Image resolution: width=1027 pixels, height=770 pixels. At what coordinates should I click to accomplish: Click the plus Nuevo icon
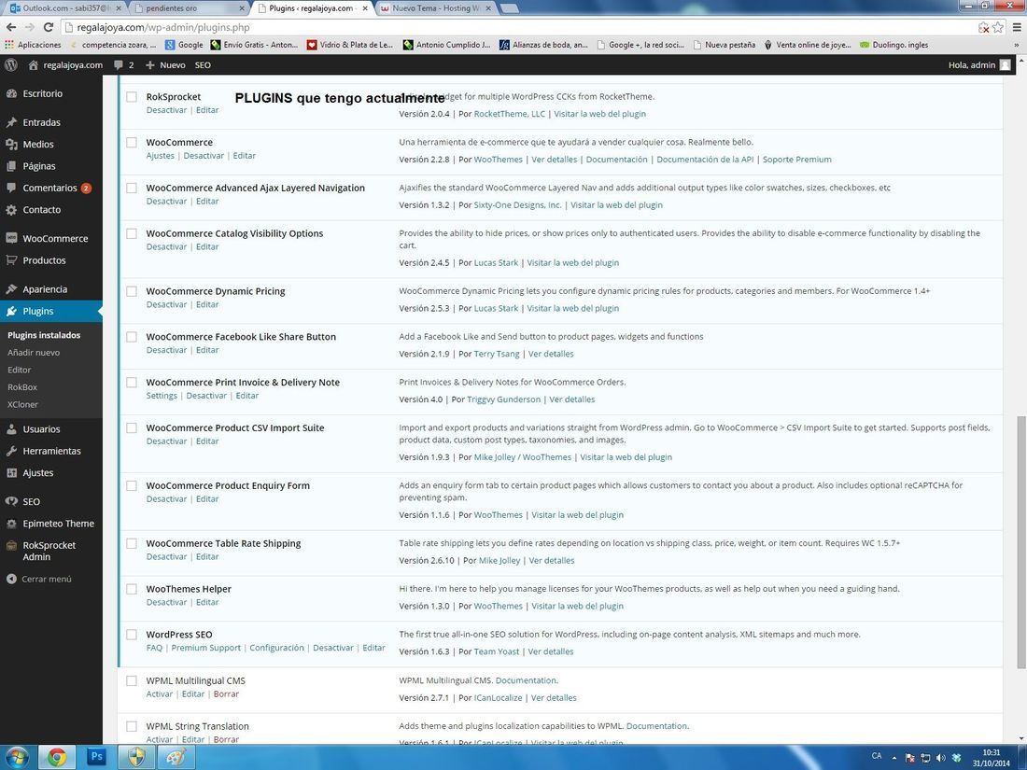(x=150, y=64)
